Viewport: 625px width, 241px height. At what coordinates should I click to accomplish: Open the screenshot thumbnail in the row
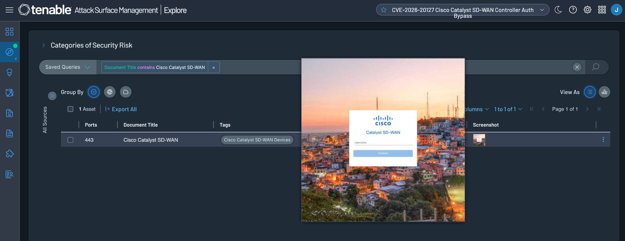click(x=479, y=140)
